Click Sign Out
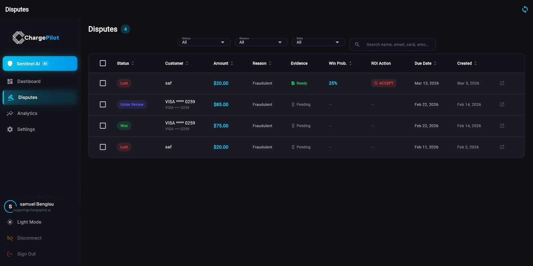Image resolution: width=533 pixels, height=266 pixels. pyautogui.click(x=26, y=254)
